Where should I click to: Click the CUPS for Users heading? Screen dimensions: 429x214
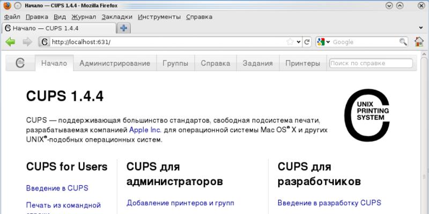(66, 166)
